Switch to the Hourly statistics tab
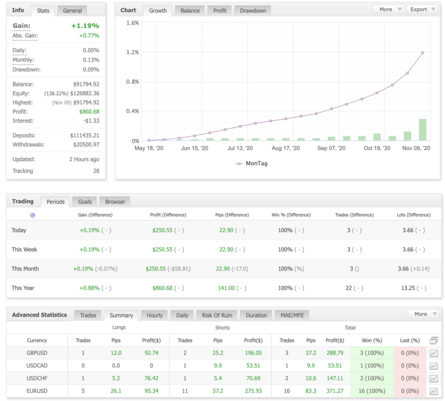Image resolution: width=445 pixels, height=401 pixels. [155, 315]
